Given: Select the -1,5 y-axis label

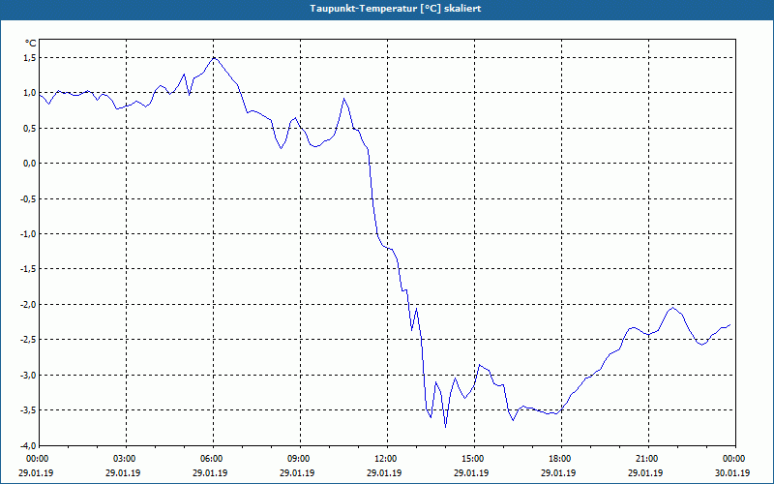Looking at the screenshot, I should (x=28, y=269).
